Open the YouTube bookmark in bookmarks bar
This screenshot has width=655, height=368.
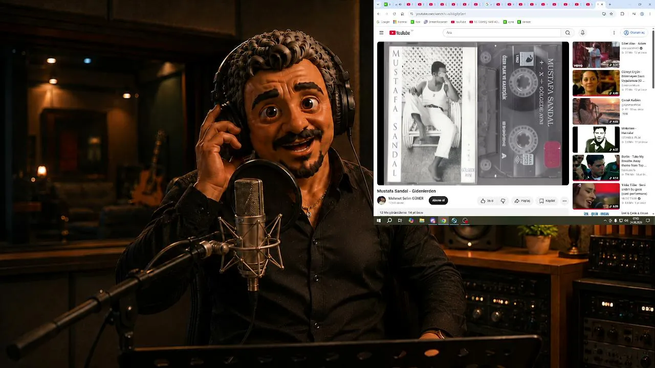tap(458, 22)
